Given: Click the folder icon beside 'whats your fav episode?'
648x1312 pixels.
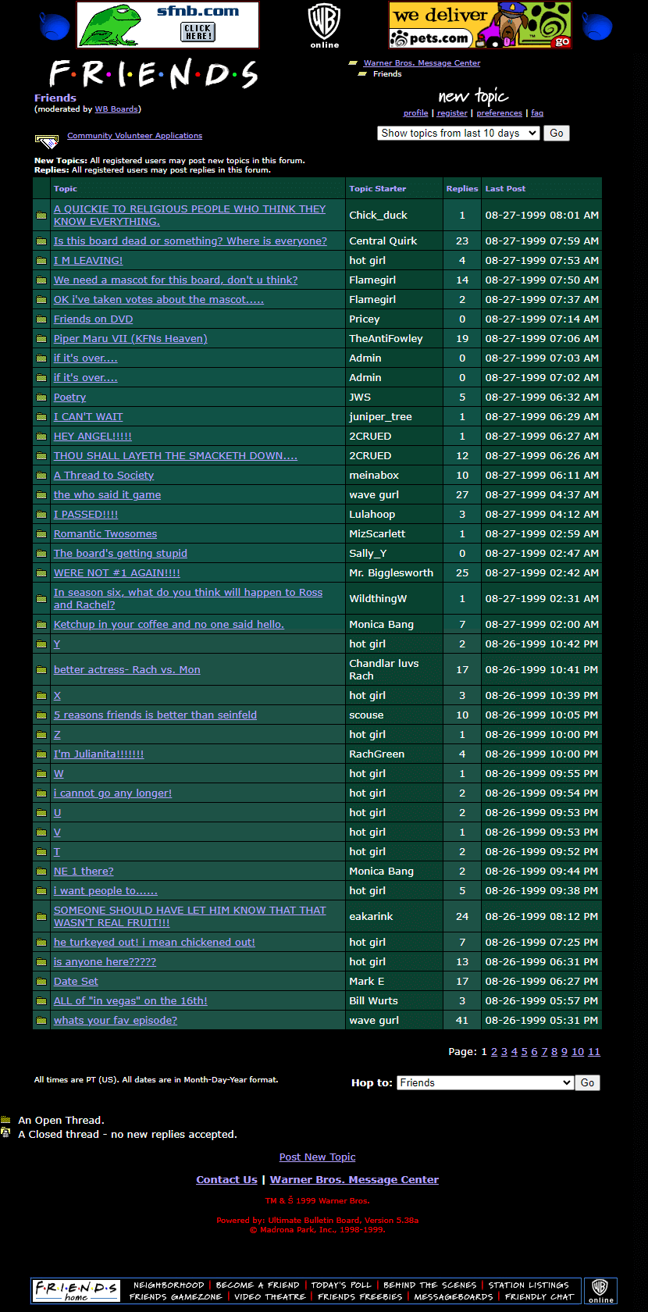Looking at the screenshot, I should pos(41,1021).
